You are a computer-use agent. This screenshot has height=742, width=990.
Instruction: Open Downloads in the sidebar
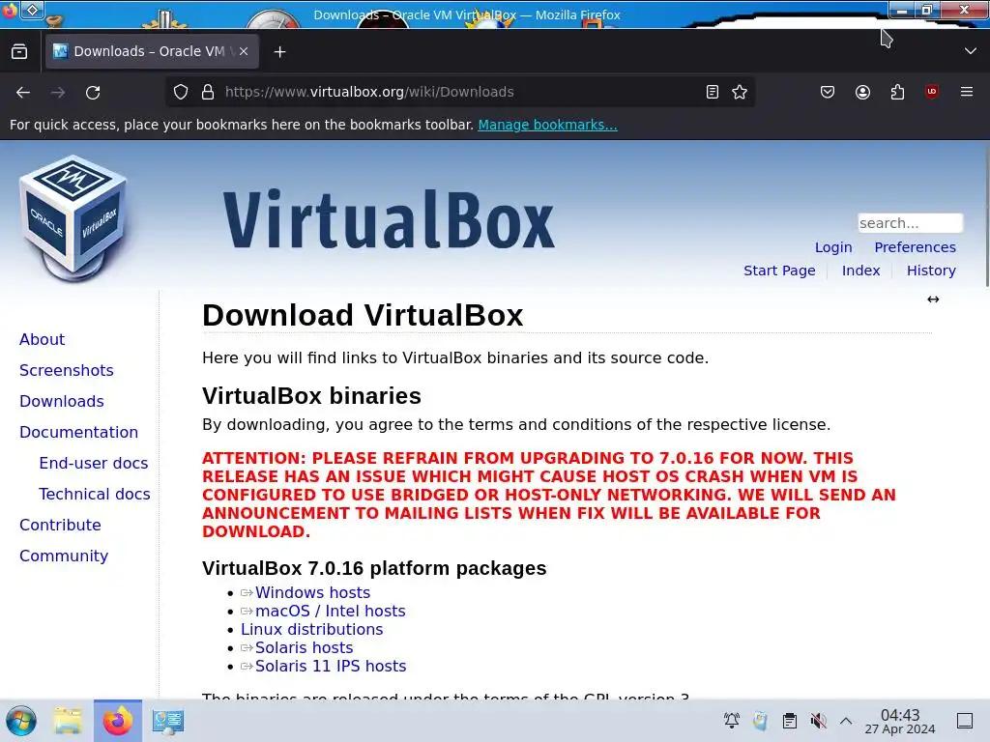[62, 401]
